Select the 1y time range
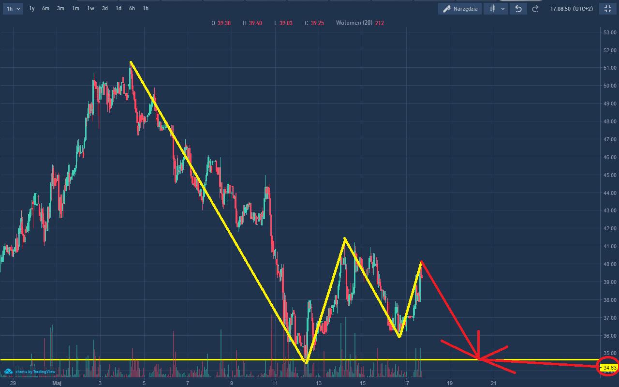Image resolution: width=619 pixels, height=387 pixels. pos(31,8)
